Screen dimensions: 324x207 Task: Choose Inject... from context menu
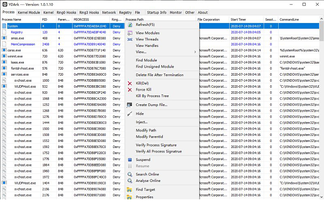coord(141,122)
